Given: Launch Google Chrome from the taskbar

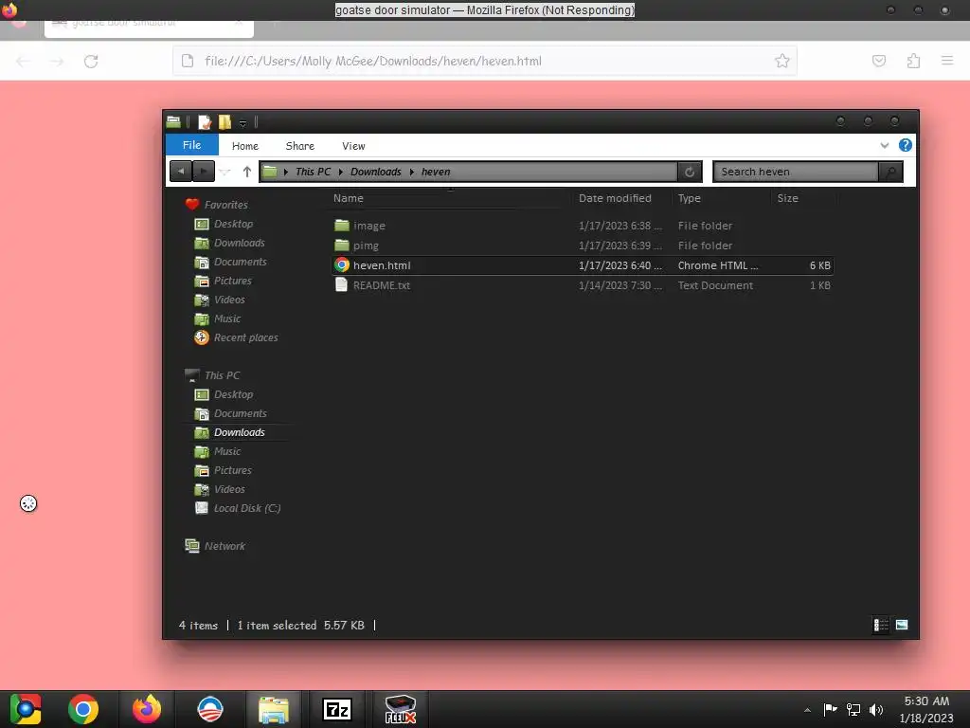Looking at the screenshot, I should tap(83, 709).
